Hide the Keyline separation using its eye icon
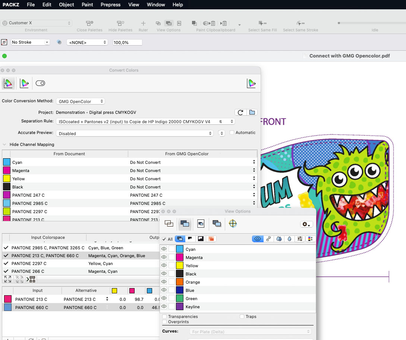 pos(164,306)
